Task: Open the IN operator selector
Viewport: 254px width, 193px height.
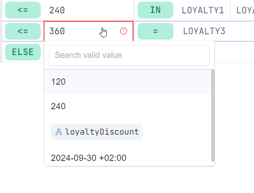Action: coord(155,10)
